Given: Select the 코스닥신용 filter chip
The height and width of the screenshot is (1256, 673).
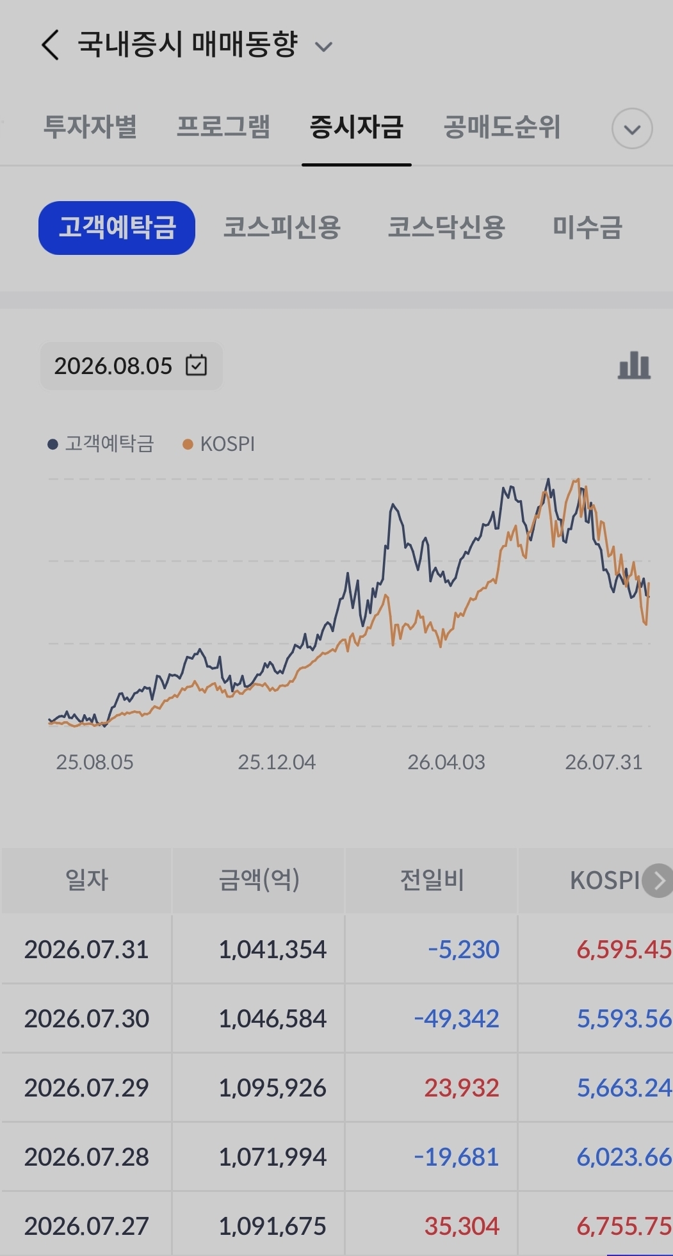Looking at the screenshot, I should click(446, 228).
